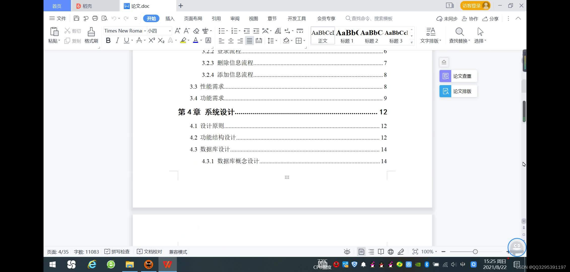Viewport: 570px width, 272px height.
Task: Open the Page Layout (页面布局) tab
Action: (193, 19)
